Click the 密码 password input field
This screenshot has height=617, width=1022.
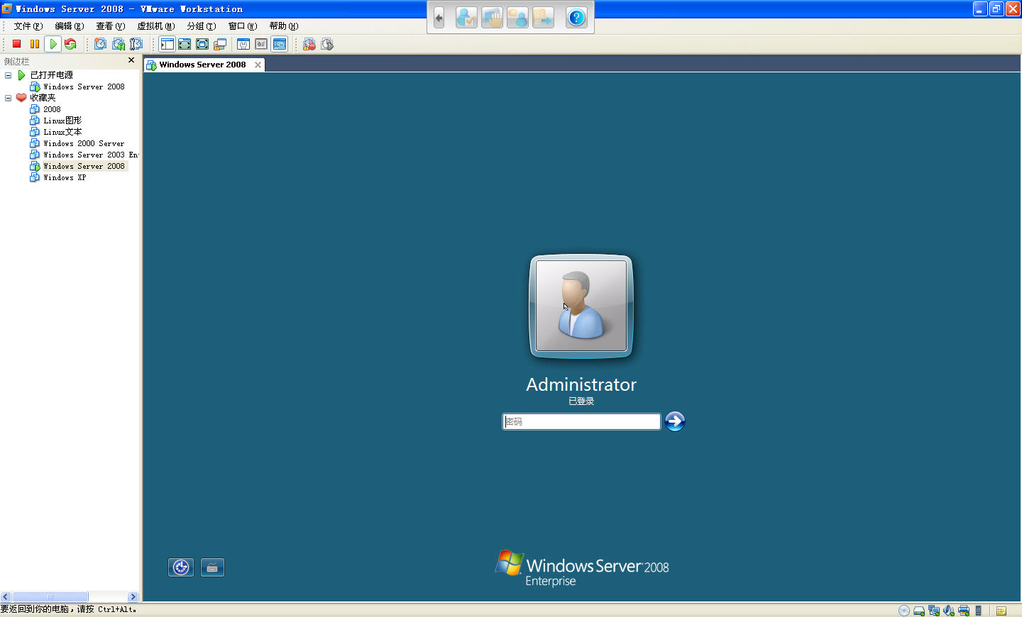pyautogui.click(x=581, y=421)
